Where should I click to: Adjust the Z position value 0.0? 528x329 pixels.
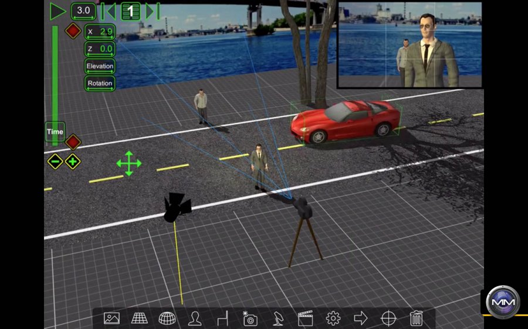coord(100,49)
